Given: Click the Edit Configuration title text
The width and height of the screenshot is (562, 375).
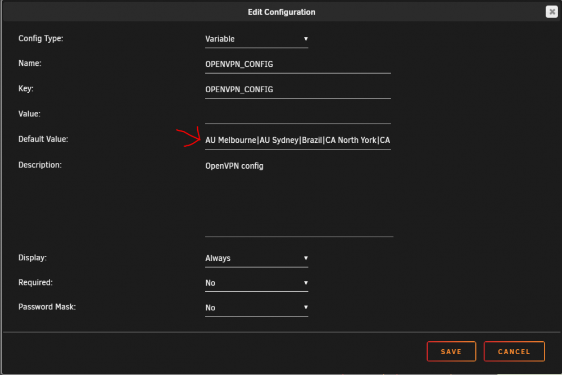Looking at the screenshot, I should tap(282, 12).
